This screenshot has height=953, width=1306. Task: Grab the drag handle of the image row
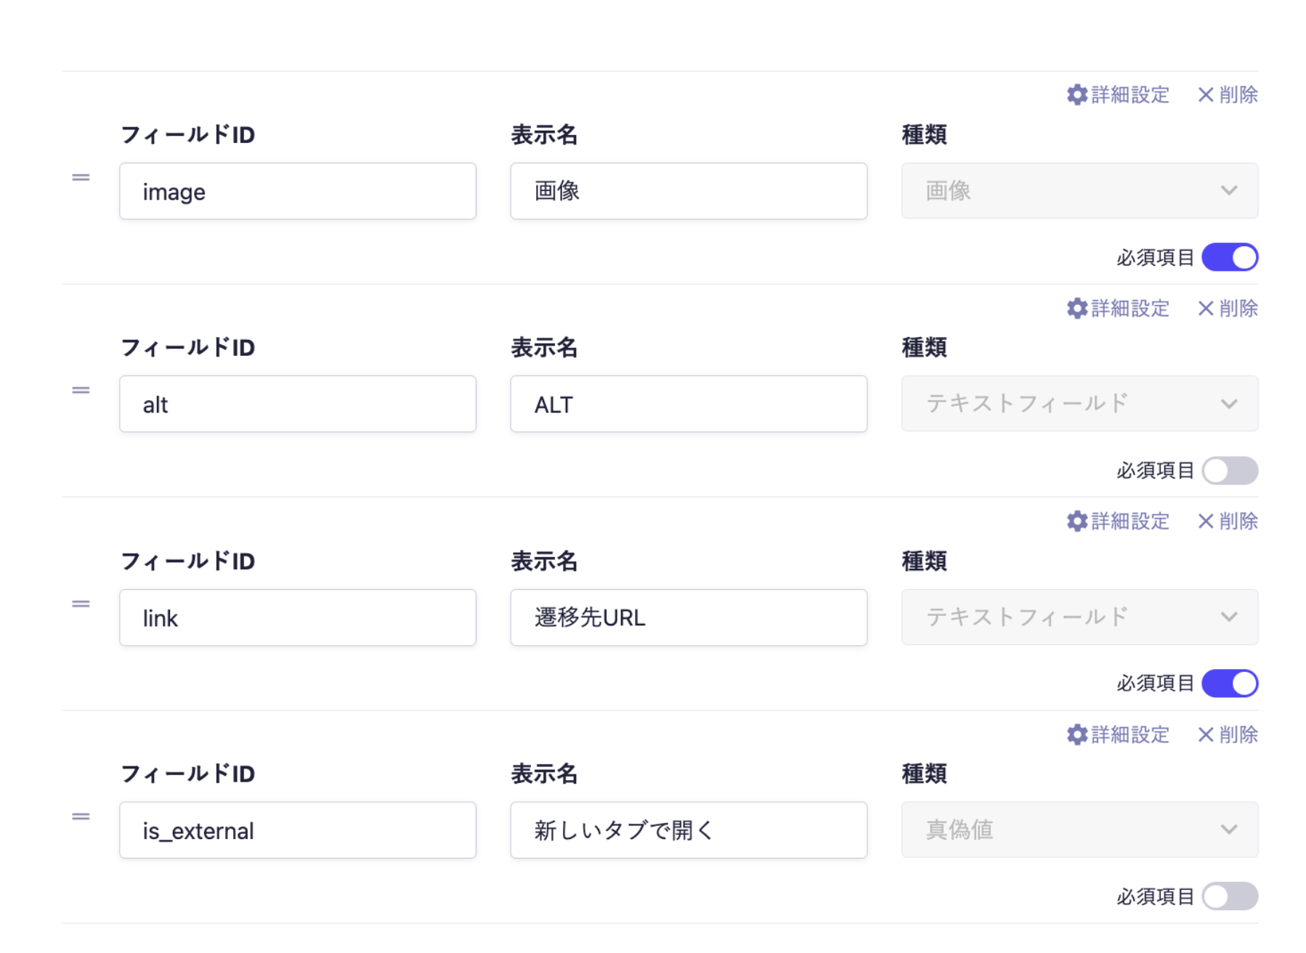(x=81, y=178)
